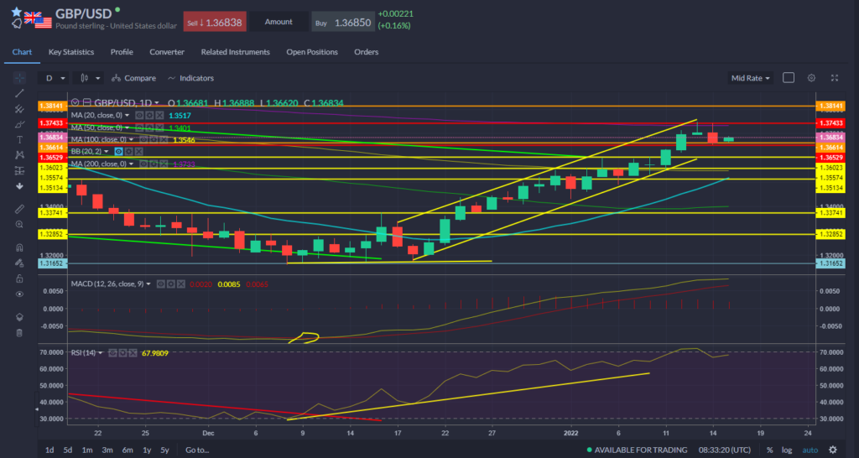Select the trend line drawing tool

(19, 93)
